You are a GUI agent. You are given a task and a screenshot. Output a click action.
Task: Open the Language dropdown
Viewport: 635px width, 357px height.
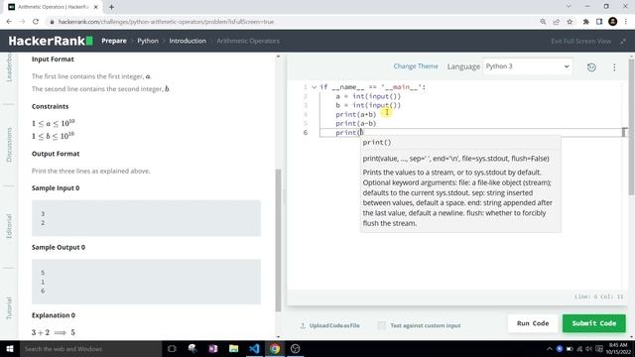click(527, 66)
